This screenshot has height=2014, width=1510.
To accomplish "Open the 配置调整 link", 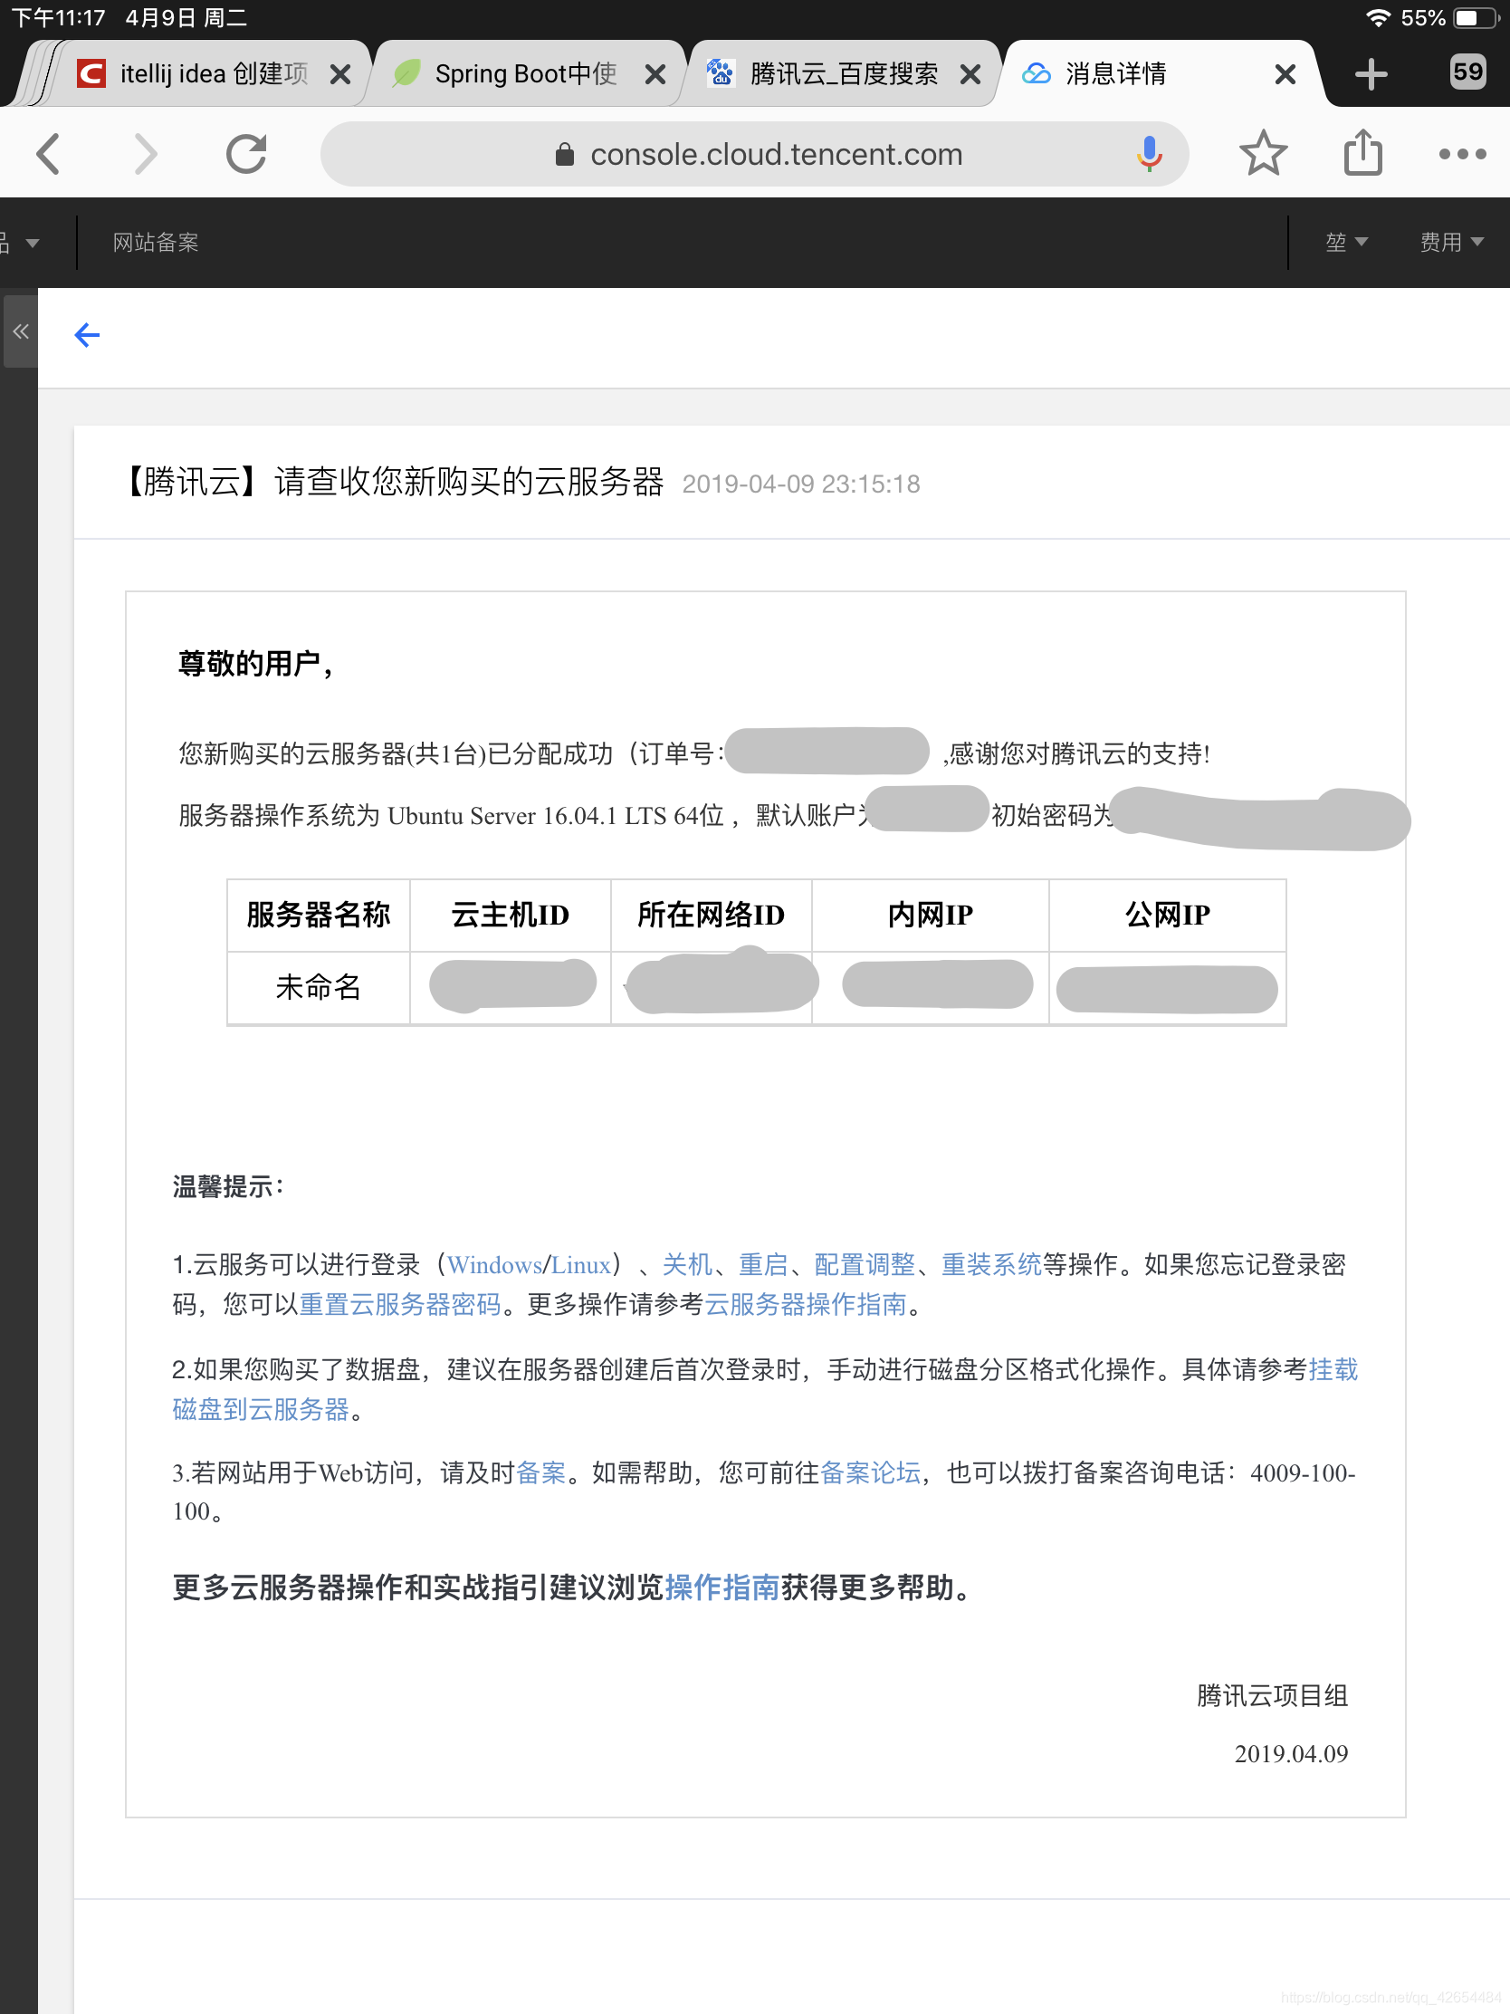I will [x=864, y=1265].
